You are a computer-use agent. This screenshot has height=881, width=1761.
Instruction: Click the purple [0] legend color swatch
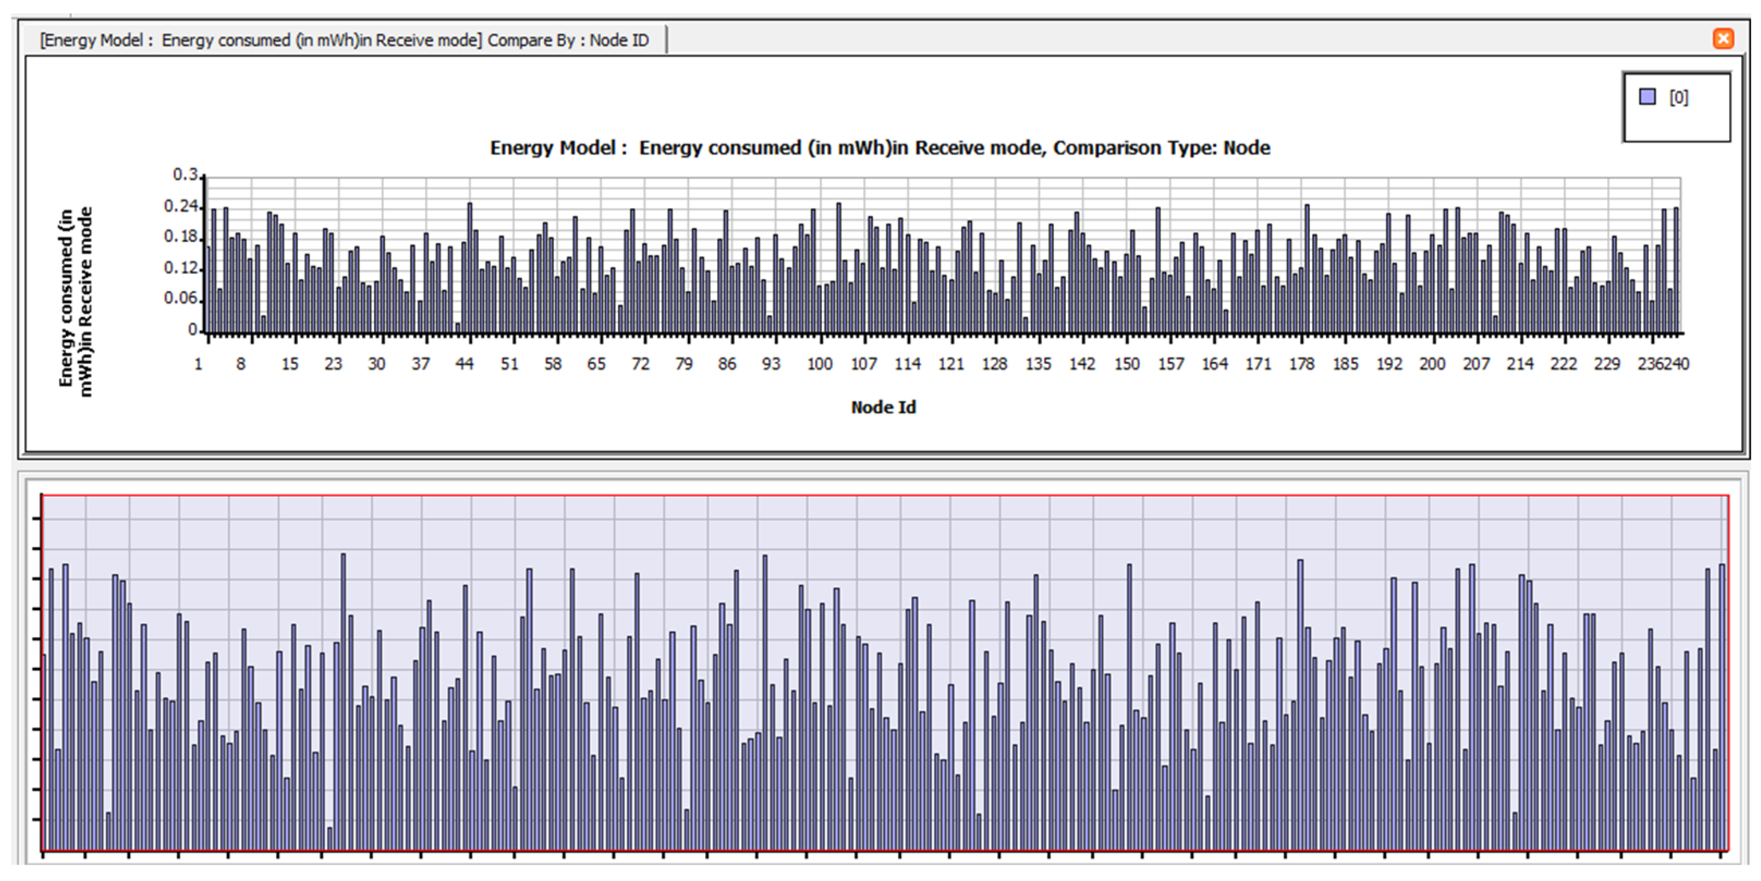tap(1648, 97)
